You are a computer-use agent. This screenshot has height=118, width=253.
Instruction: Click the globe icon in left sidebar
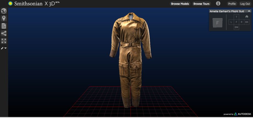pyautogui.click(x=4, y=11)
